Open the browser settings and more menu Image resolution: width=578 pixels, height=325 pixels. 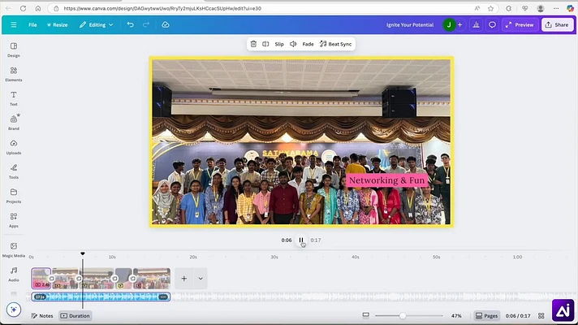click(556, 8)
